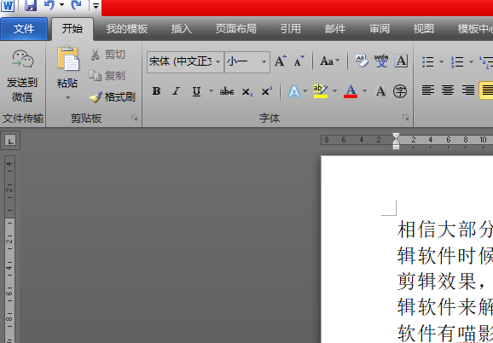Viewport: 493px width, 343px height.
Task: Open text effects dropdown arrow
Action: [305, 91]
